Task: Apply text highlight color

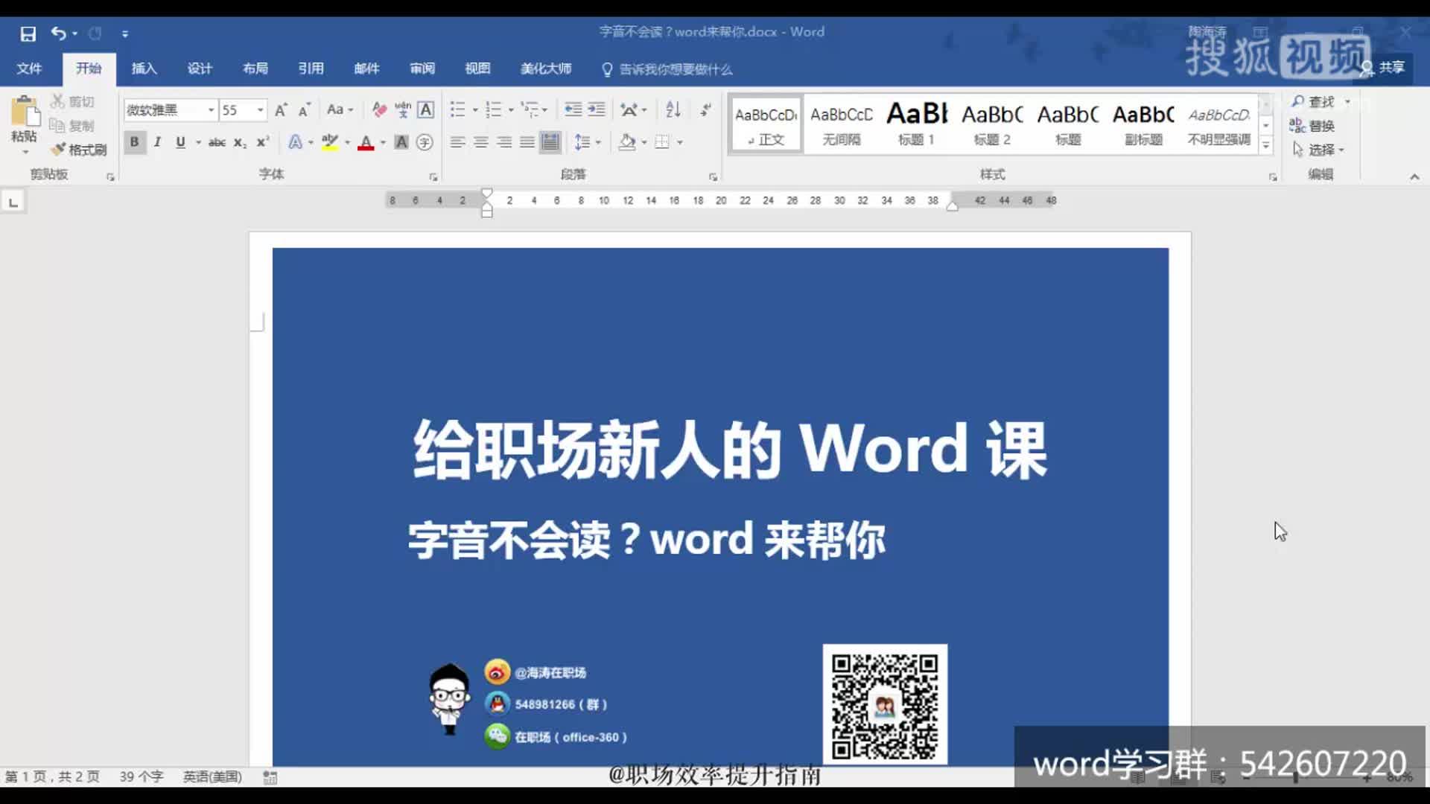Action: [330, 141]
